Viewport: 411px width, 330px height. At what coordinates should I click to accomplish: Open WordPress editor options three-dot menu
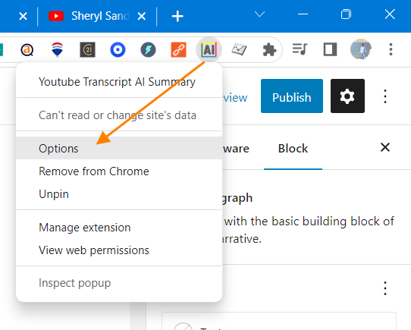point(385,96)
